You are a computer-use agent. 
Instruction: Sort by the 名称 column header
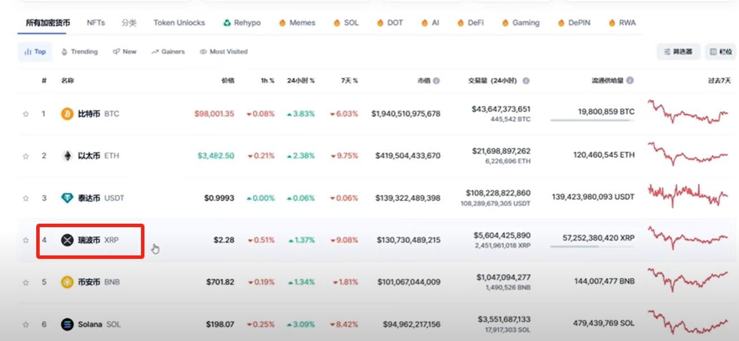(x=67, y=81)
